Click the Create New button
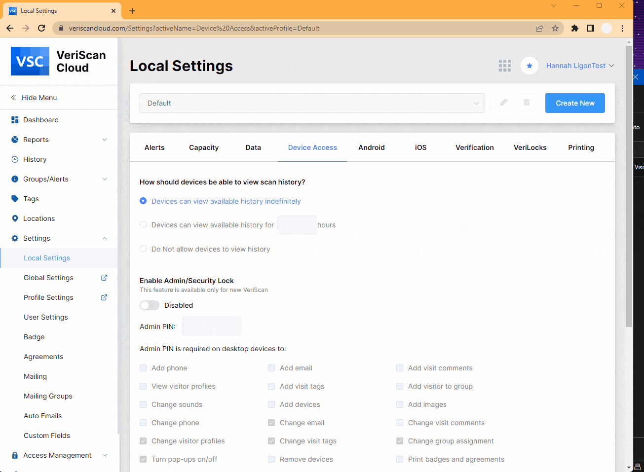The width and height of the screenshot is (644, 472). coord(575,103)
